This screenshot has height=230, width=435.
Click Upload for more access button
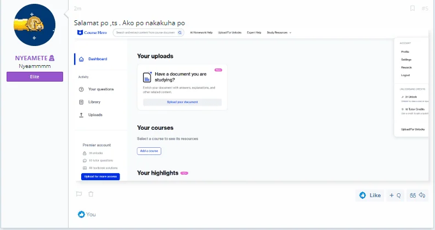(100, 176)
